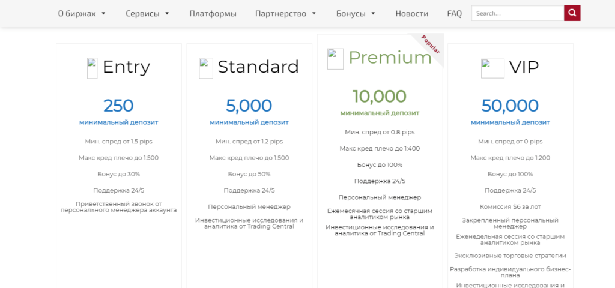Screen dimensions: 615x288
Task: Click the Entry plan image icon
Action: pyautogui.click(x=92, y=68)
